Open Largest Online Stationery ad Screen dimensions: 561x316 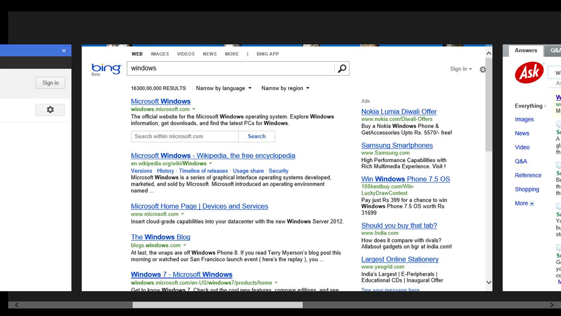click(x=400, y=259)
